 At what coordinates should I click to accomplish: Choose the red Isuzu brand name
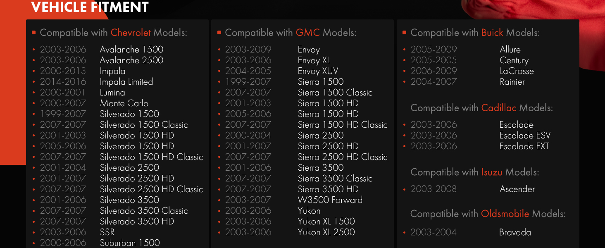(x=492, y=172)
